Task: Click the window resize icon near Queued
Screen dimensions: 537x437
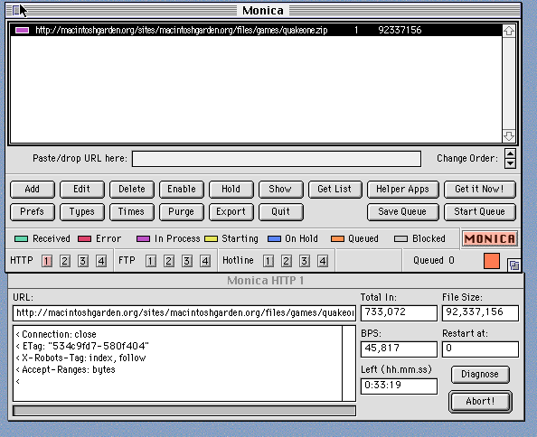Action: tap(513, 265)
